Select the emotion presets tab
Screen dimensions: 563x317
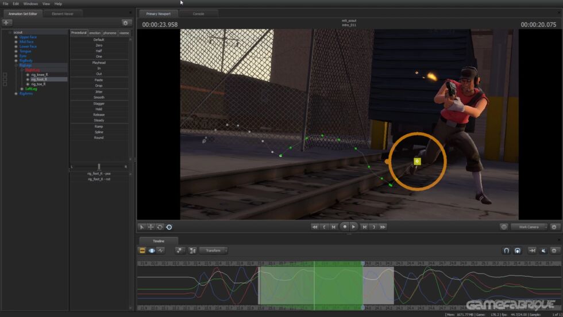[x=95, y=33]
